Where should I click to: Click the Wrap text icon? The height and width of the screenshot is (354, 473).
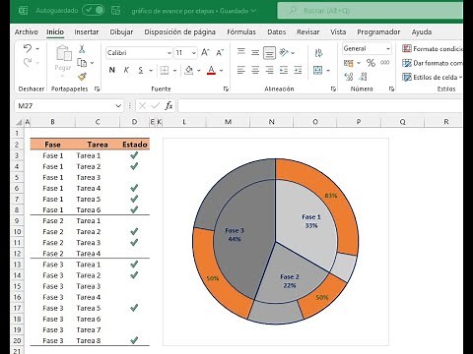[318, 53]
